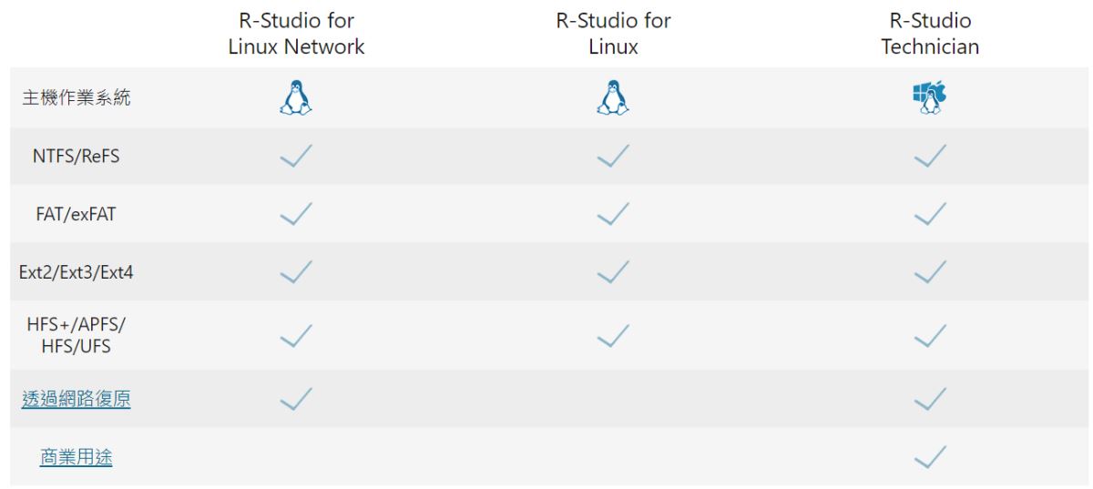Click FAT/exFAT checkmark for R-Studio for Linux
This screenshot has height=489, width=1093.
tap(613, 215)
